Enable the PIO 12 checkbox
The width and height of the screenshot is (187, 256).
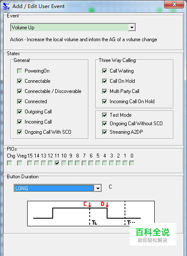pos(50,163)
